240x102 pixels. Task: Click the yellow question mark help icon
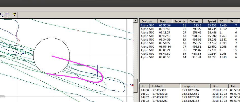click(14, 15)
